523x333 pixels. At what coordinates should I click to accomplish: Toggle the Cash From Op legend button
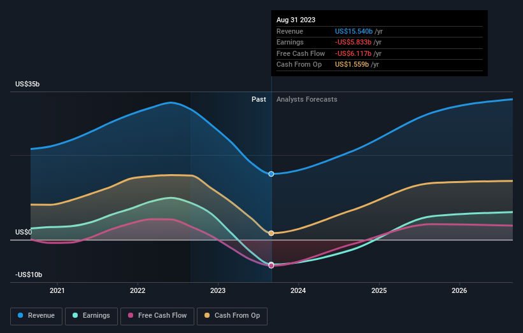pyautogui.click(x=232, y=316)
